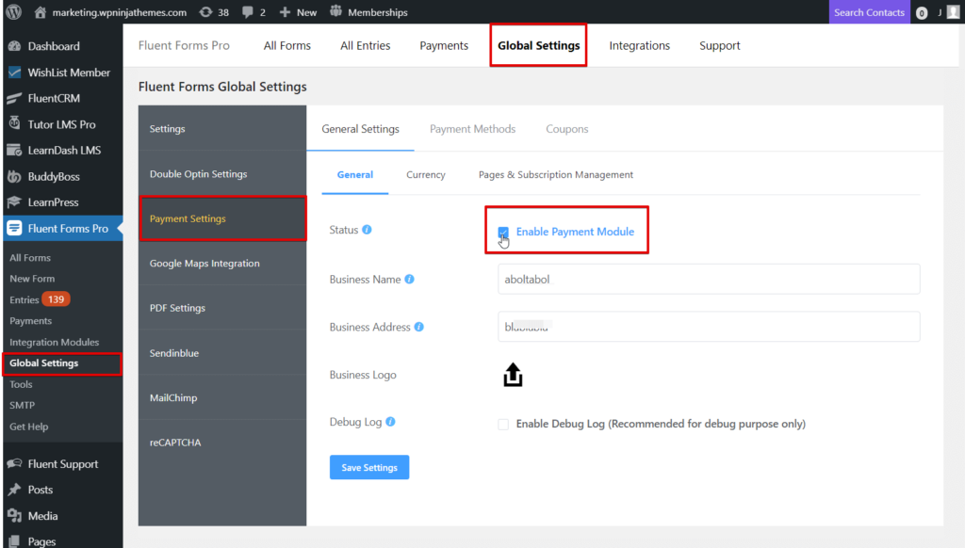Click the Business Name input field
The height and width of the screenshot is (548, 965).
(709, 280)
